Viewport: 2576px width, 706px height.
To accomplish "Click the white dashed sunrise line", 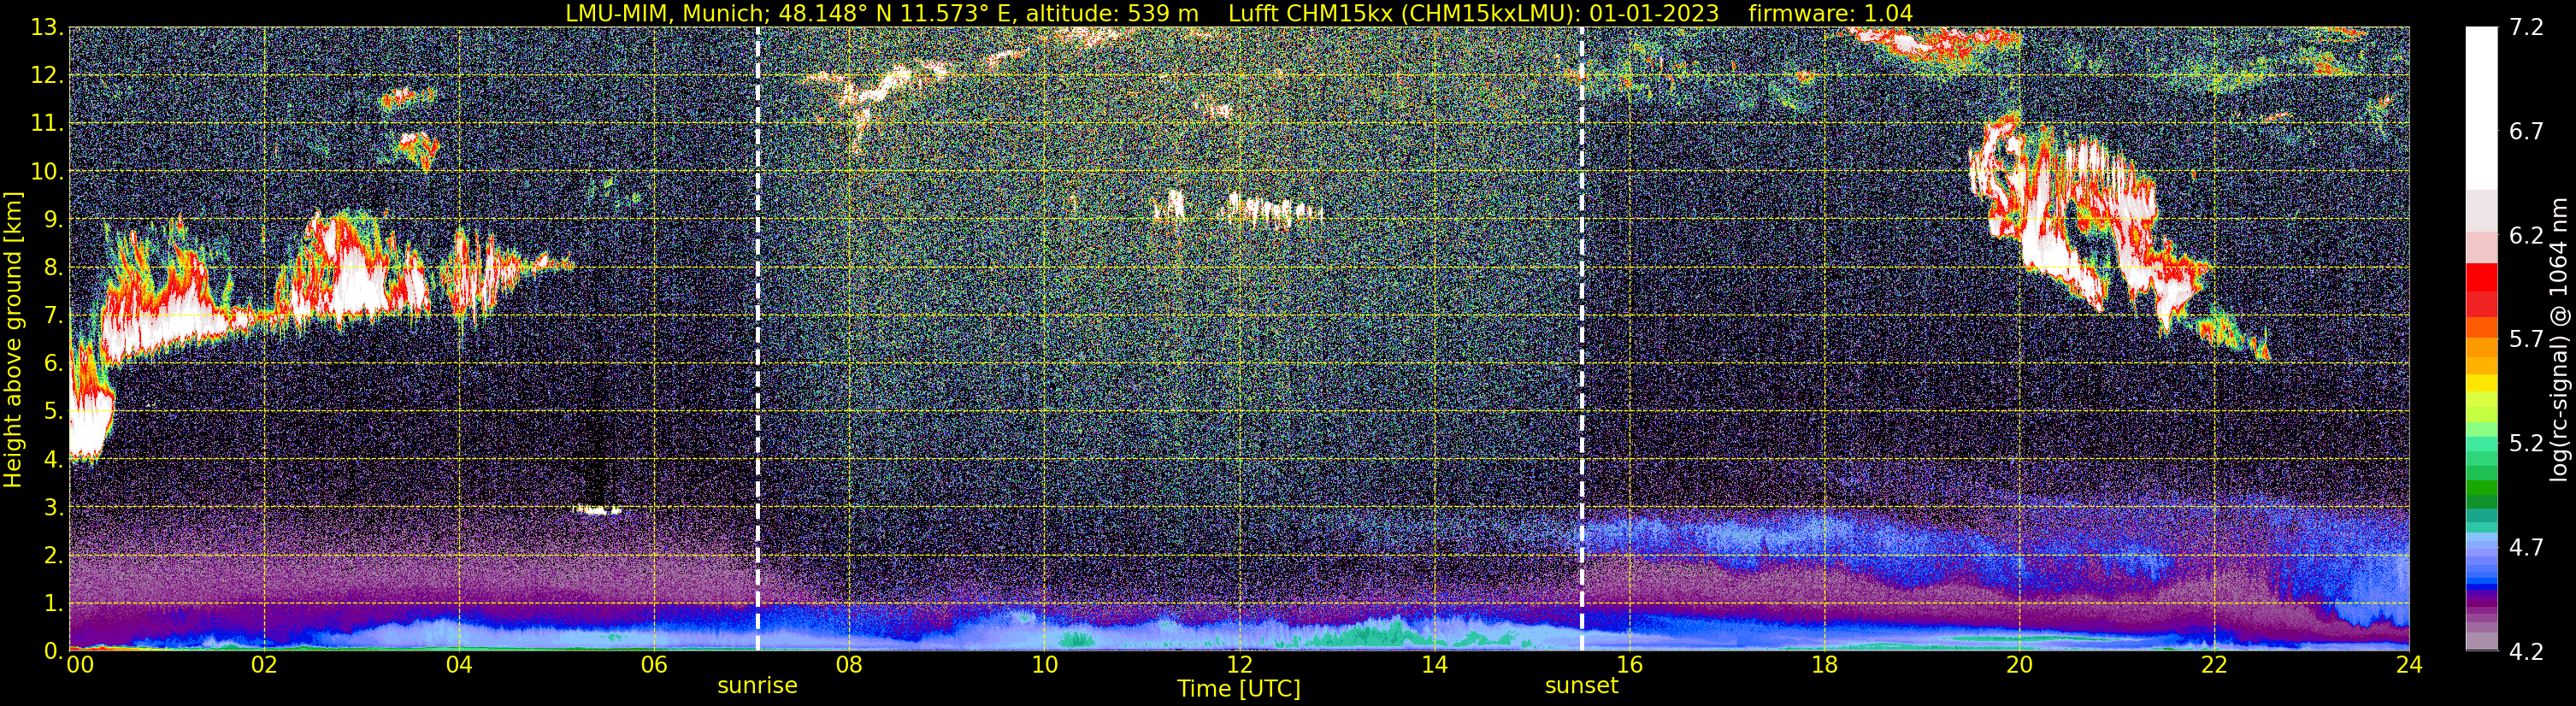I will click(757, 339).
